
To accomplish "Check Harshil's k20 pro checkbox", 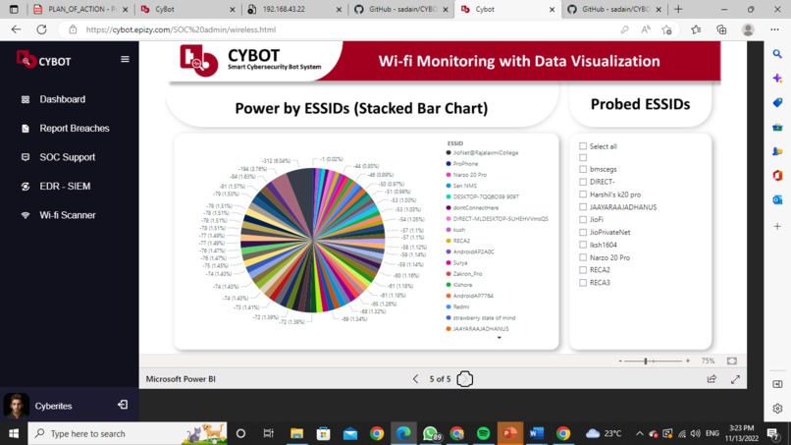I will (583, 195).
